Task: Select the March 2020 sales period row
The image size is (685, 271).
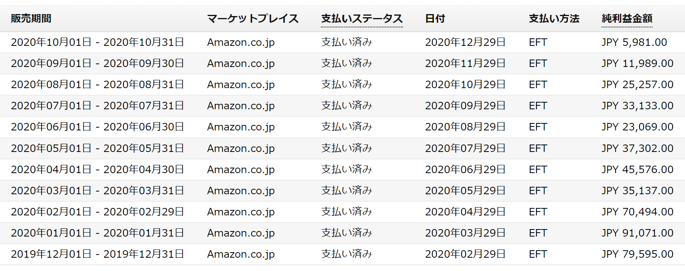Action: coord(342,191)
